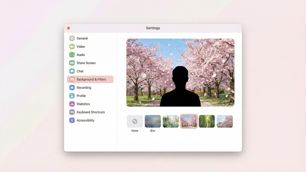Open Profile settings label
This screenshot has height=172, width=306.
click(x=81, y=96)
